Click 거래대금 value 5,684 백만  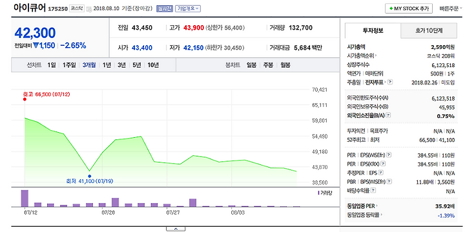click(308, 48)
